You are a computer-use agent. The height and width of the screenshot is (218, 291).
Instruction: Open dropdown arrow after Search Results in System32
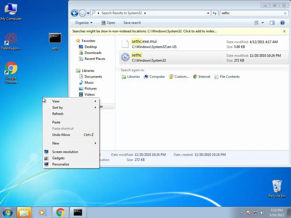tap(145, 13)
